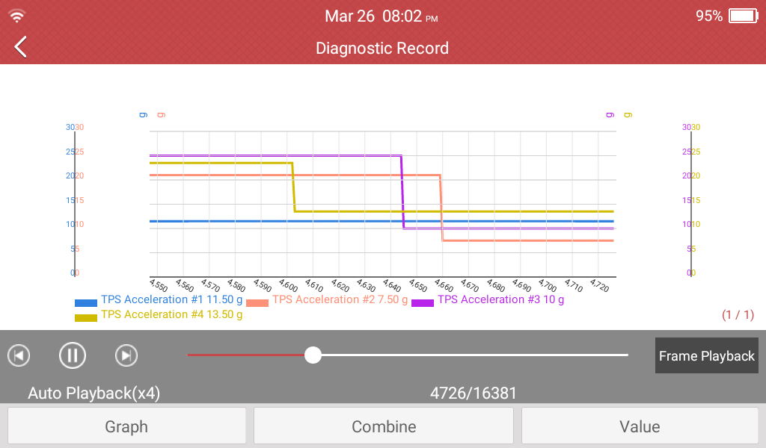The height and width of the screenshot is (448, 766).
Task: Tap the Wi-Fi status icon
Action: pyautogui.click(x=17, y=16)
